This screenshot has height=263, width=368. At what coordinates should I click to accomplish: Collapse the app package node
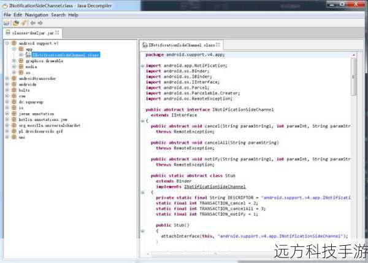(x=14, y=49)
